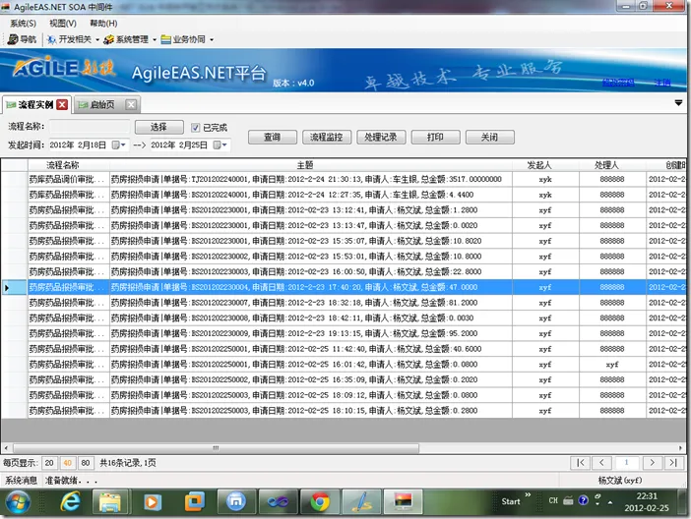Image resolution: width=691 pixels, height=519 pixels.
Task: Open Google Chrome from taskbar
Action: coord(320,501)
